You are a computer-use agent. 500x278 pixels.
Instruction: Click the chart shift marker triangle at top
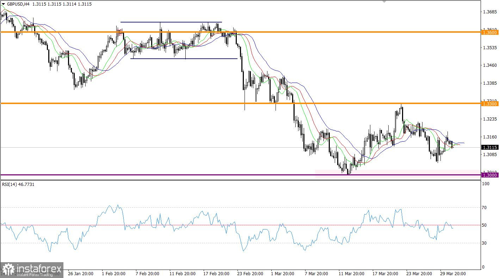(x=384, y=2)
